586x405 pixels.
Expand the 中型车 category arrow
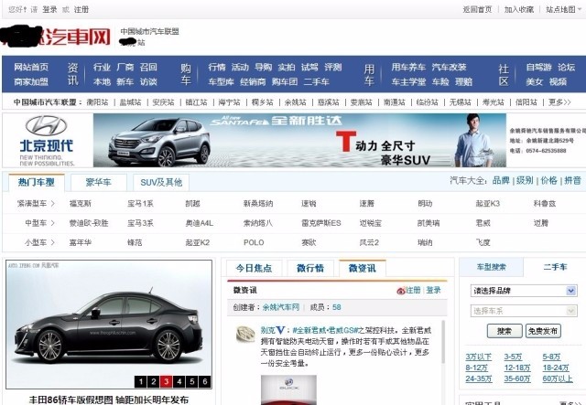pos(53,223)
